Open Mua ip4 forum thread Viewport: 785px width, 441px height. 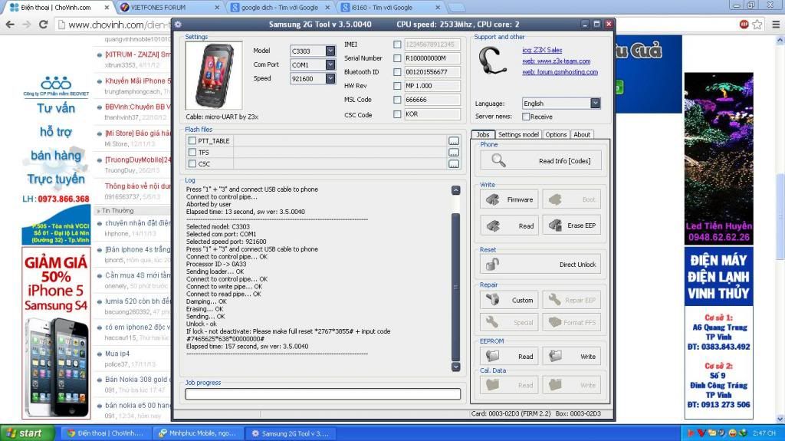coord(117,354)
